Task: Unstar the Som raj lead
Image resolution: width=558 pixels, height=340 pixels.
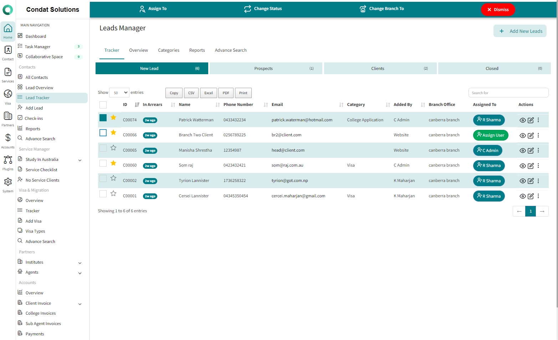Action: (x=113, y=163)
